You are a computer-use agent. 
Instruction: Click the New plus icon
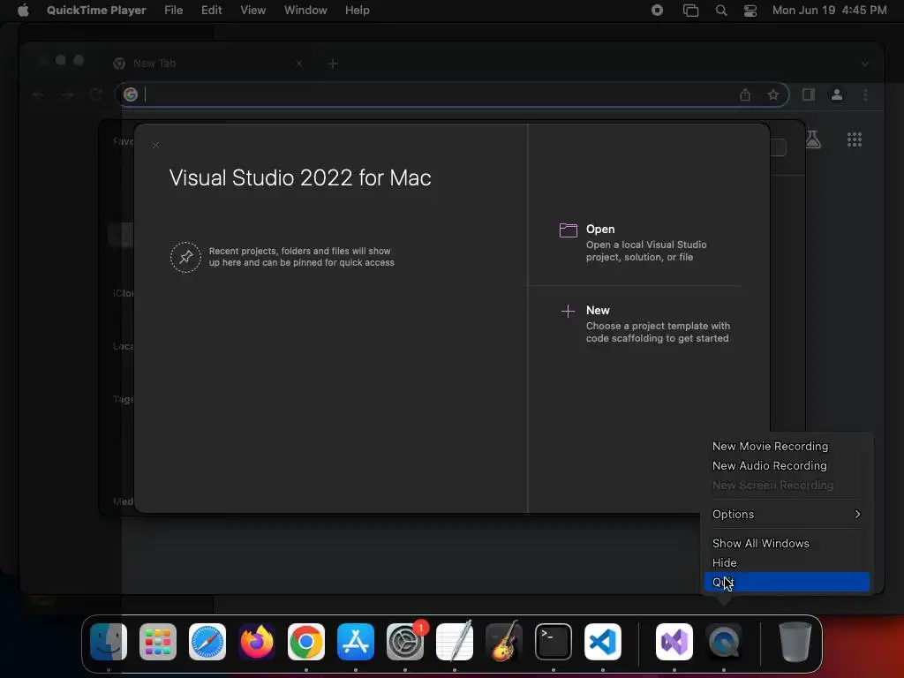coord(568,312)
